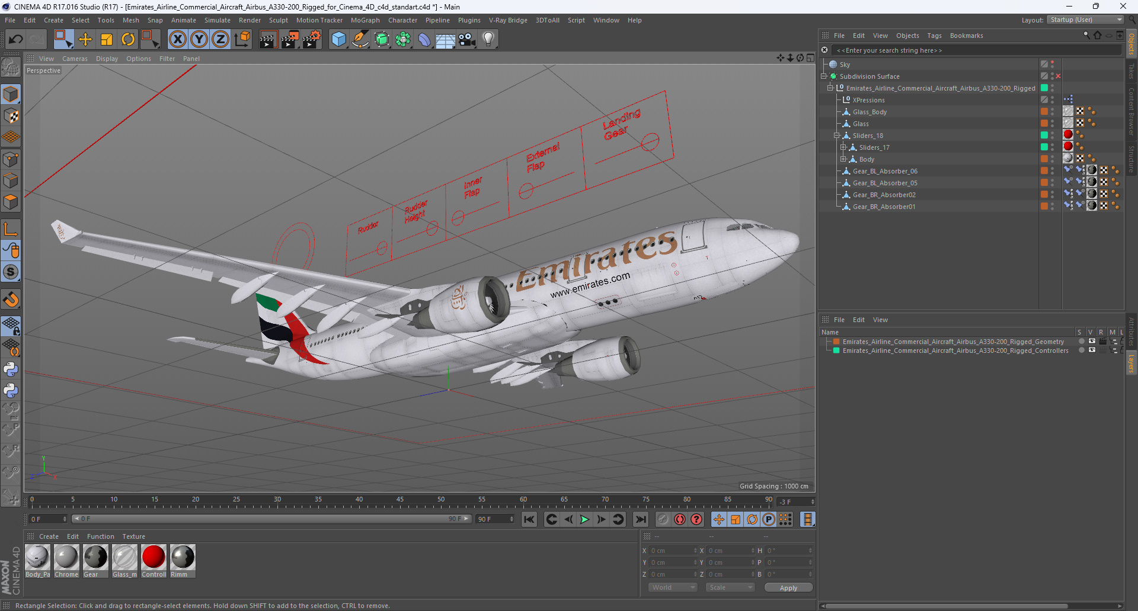Add a floor/environment object
The image size is (1138, 611).
[x=446, y=40]
